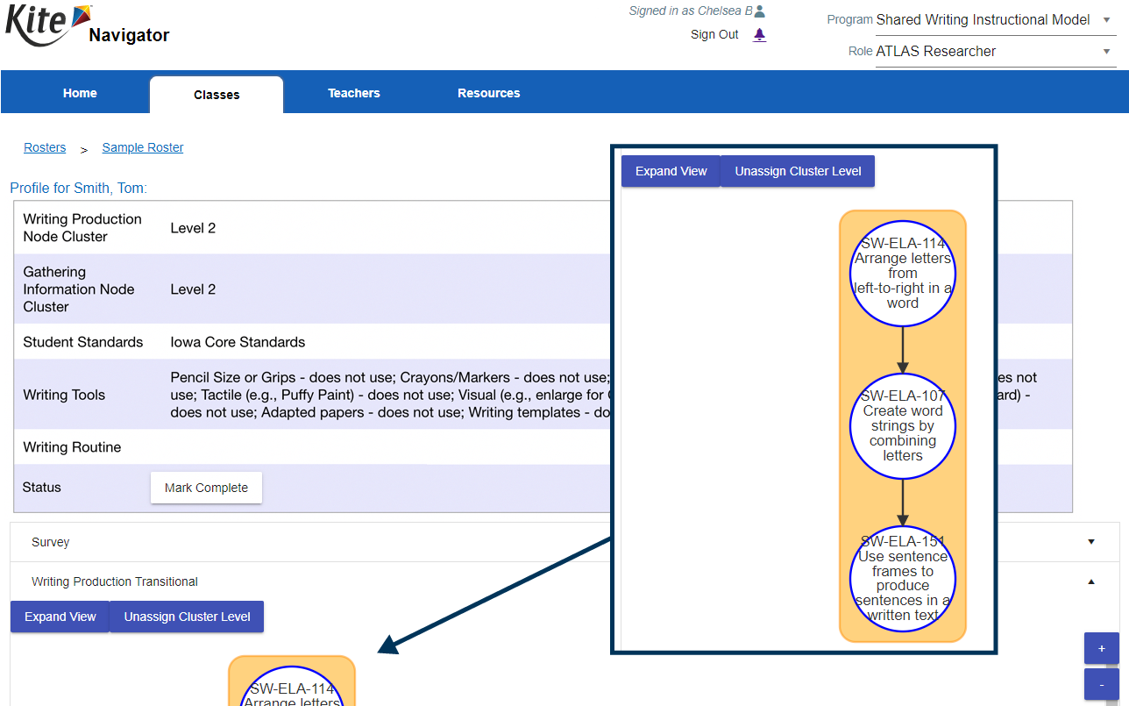Click the 'Signed in as Chelsea B' text
This screenshot has width=1129, height=706.
[691, 11]
